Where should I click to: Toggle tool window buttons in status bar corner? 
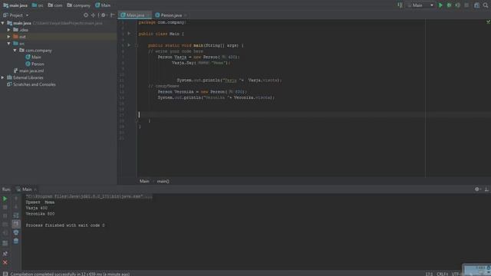click(5, 274)
